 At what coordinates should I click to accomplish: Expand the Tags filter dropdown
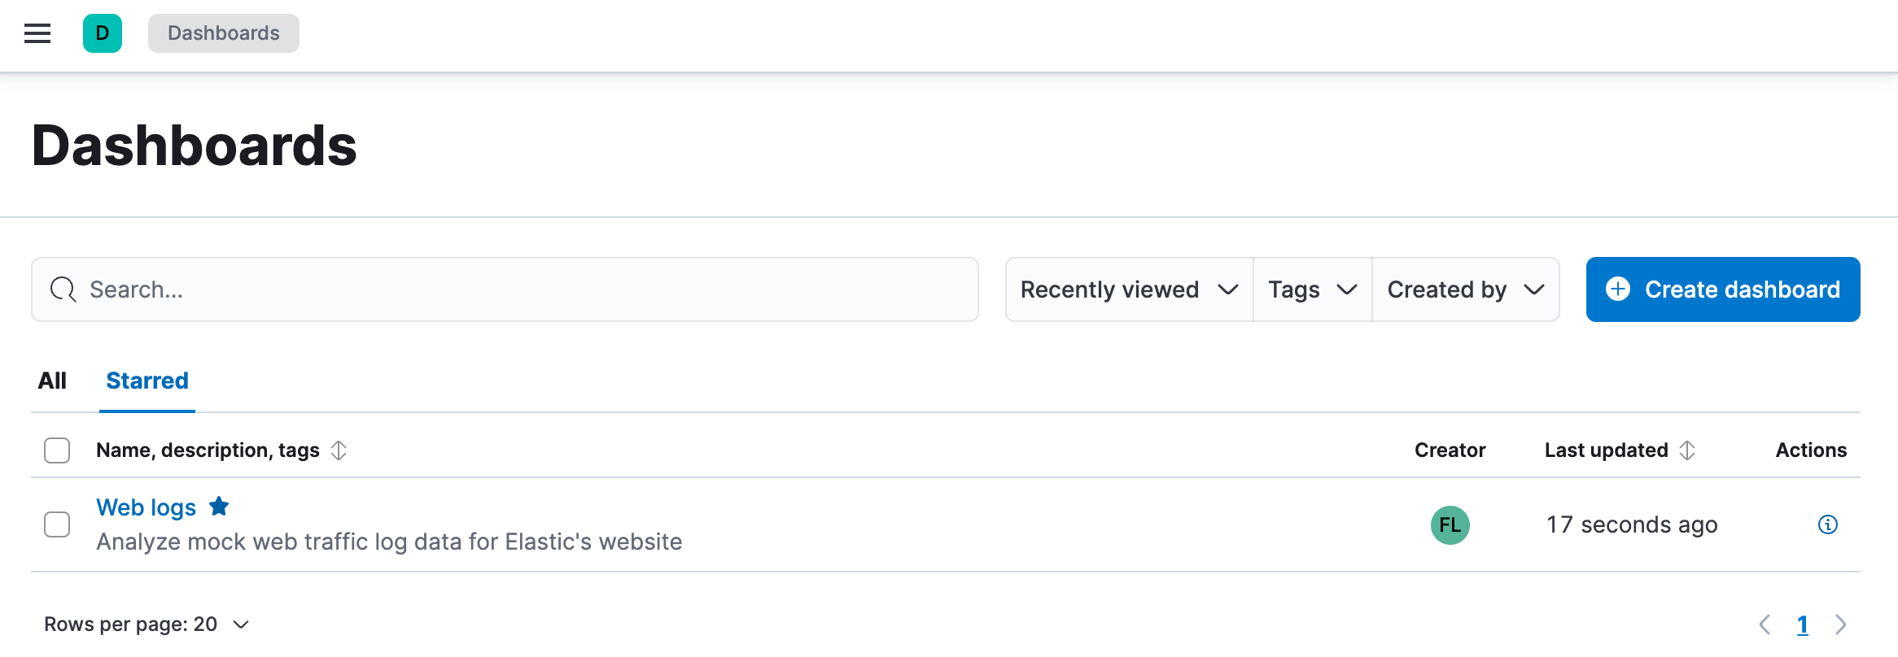click(x=1311, y=289)
